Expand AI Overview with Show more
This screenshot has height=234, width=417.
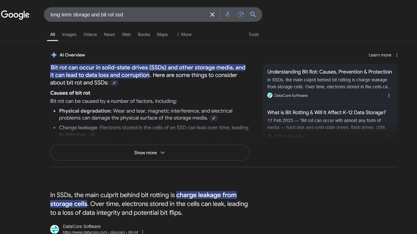point(150,153)
